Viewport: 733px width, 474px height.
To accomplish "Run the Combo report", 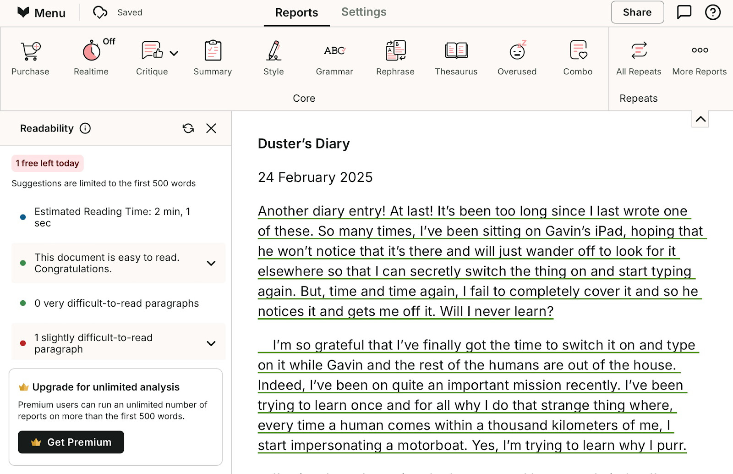I will 578,56.
